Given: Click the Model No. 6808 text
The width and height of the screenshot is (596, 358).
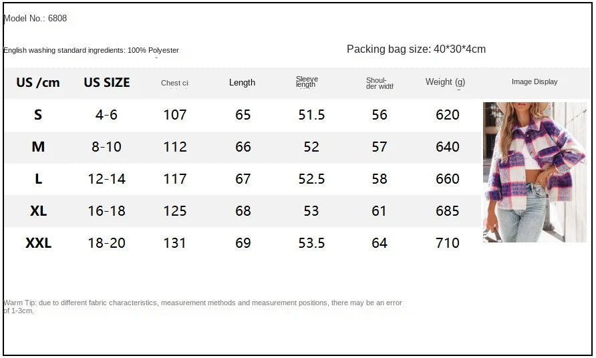Looking at the screenshot, I should click(35, 19).
